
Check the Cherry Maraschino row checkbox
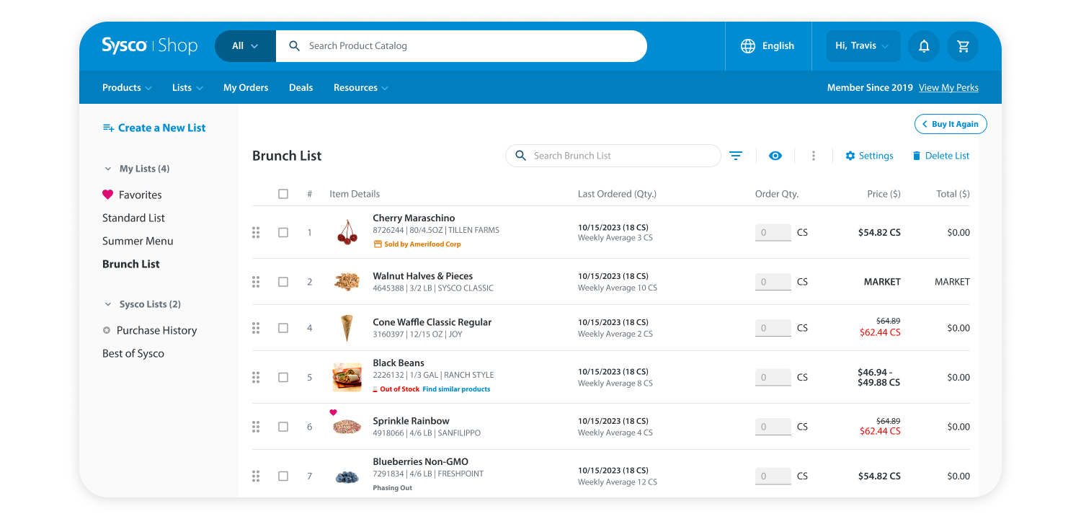pos(283,232)
